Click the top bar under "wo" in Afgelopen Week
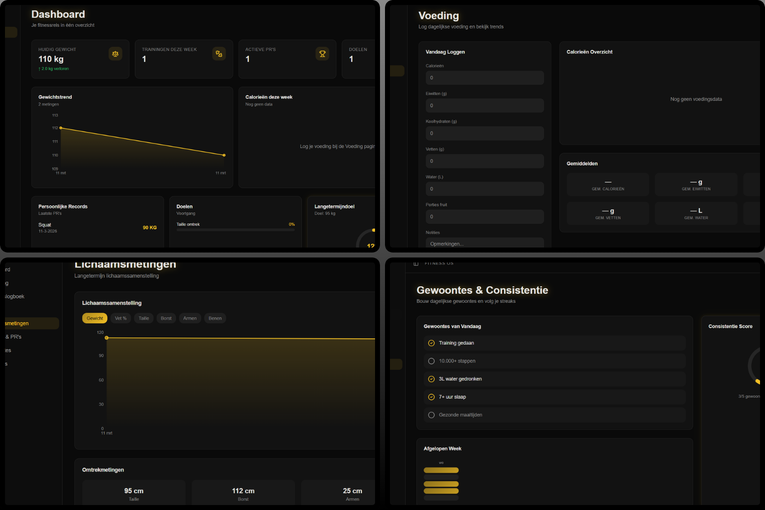Viewport: 765px width, 510px height. pyautogui.click(x=441, y=470)
